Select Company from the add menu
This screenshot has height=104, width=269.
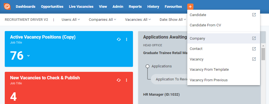pyautogui.click(x=224, y=38)
